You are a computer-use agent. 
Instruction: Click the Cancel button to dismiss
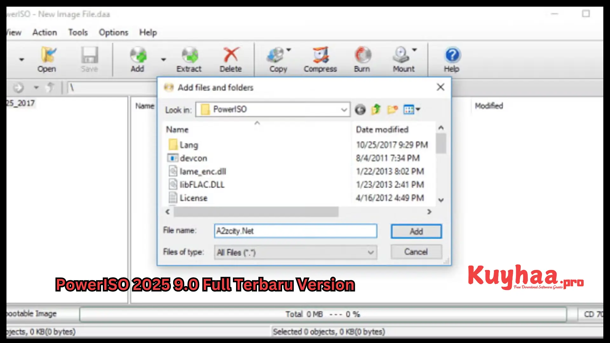coord(416,252)
